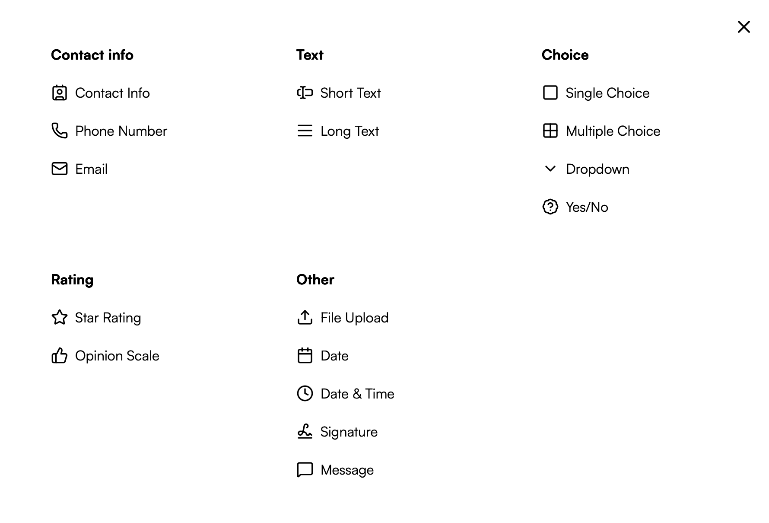769x523 pixels.
Task: Add a Long Text field
Action: click(x=349, y=131)
